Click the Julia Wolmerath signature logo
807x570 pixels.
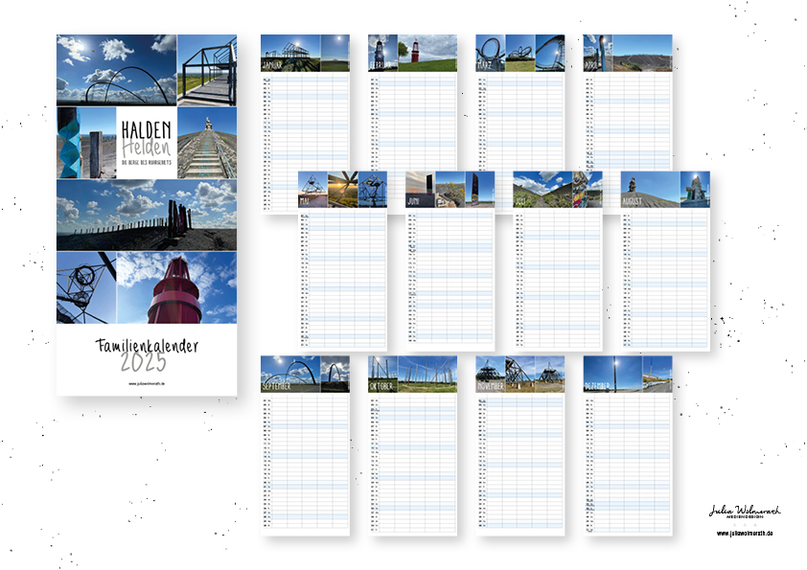point(745,512)
